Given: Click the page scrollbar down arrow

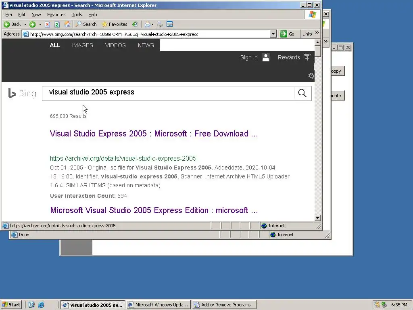Looking at the screenshot, I should [318, 218].
